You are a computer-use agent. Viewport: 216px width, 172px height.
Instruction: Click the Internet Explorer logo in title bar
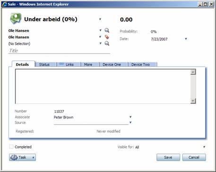click(x=5, y=4)
